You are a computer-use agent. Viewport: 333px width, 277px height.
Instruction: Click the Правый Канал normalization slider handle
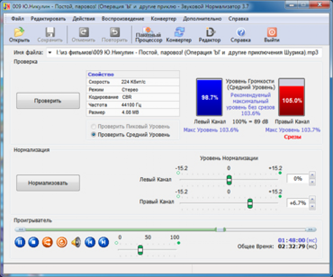[x=250, y=203]
